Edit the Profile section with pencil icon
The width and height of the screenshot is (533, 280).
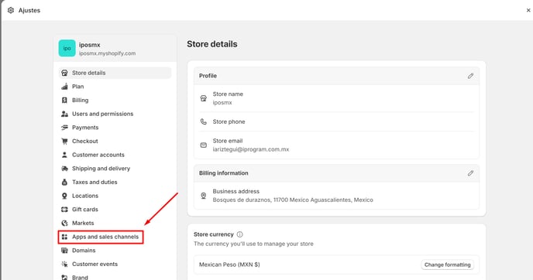tap(470, 76)
